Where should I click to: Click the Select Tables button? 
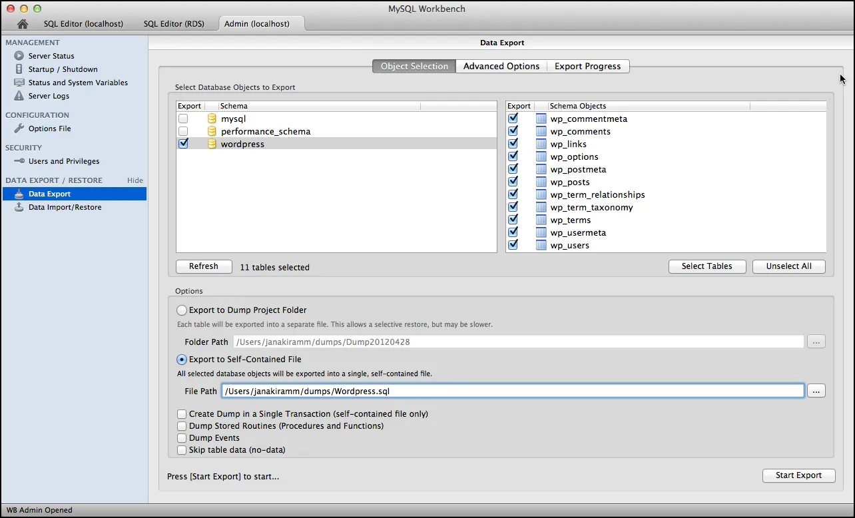click(707, 266)
